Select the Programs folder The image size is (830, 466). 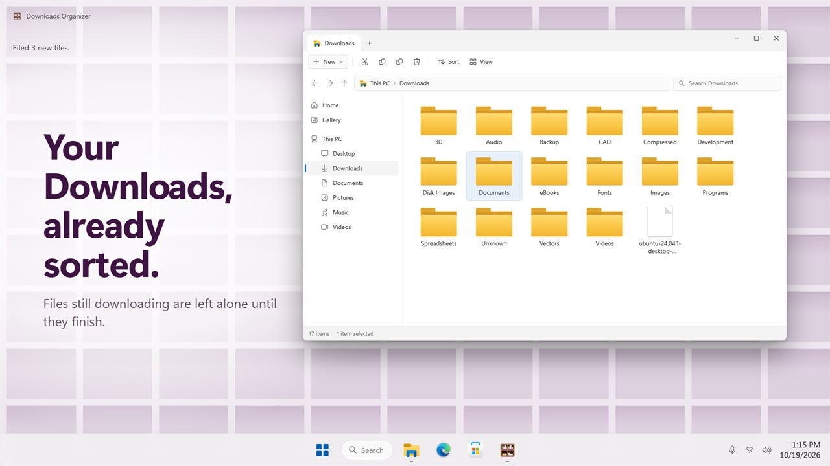[x=715, y=177]
